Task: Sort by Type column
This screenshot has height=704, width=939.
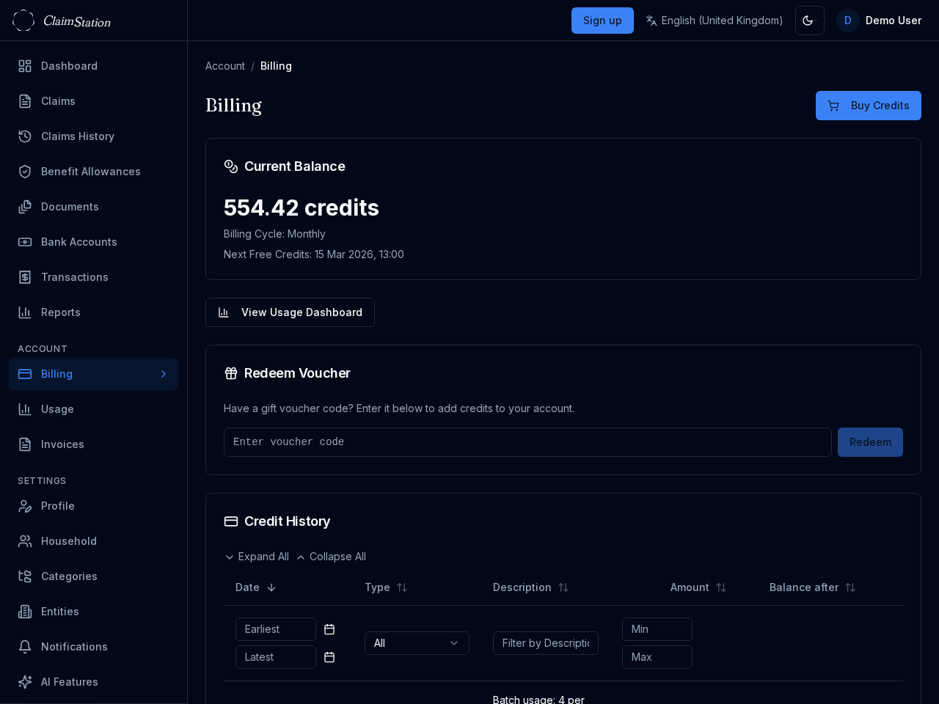Action: 386,587
